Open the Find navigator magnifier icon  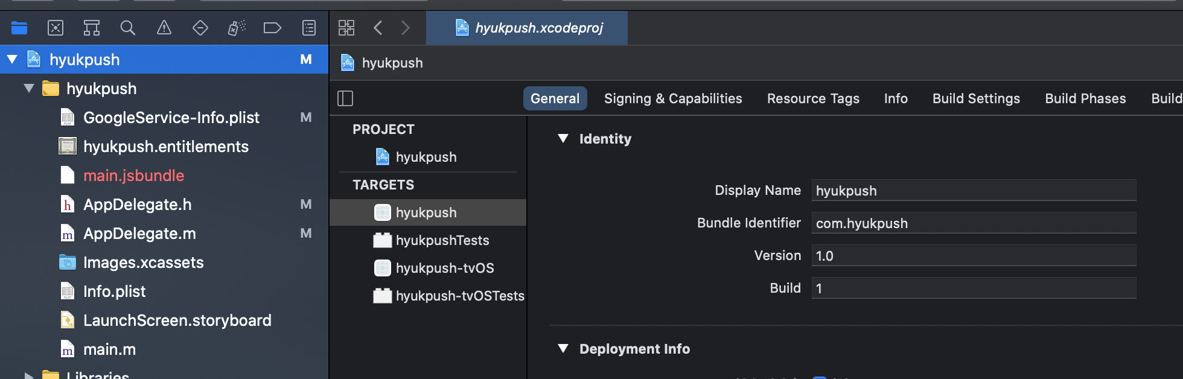[128, 28]
